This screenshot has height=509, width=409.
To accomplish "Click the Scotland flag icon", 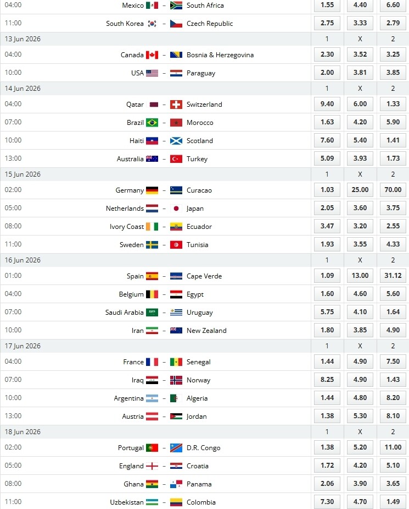I will point(176,141).
